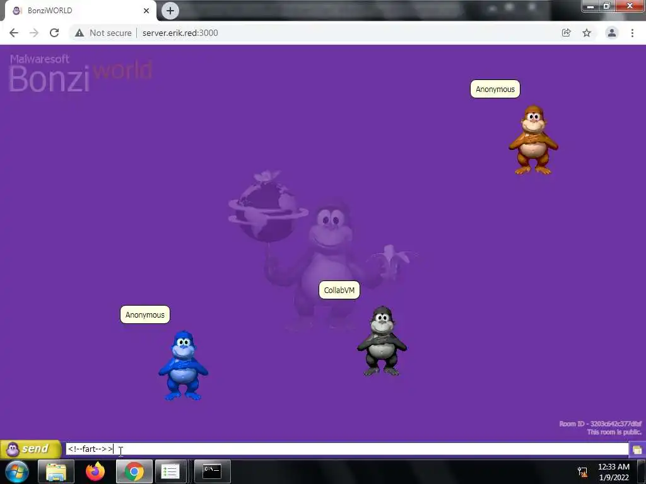Click 'This room is public.' text
Screen dimensions: 646x484
(x=614, y=432)
